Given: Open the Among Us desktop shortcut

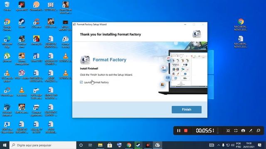Looking at the screenshot, I should pyautogui.click(x=36, y=41).
